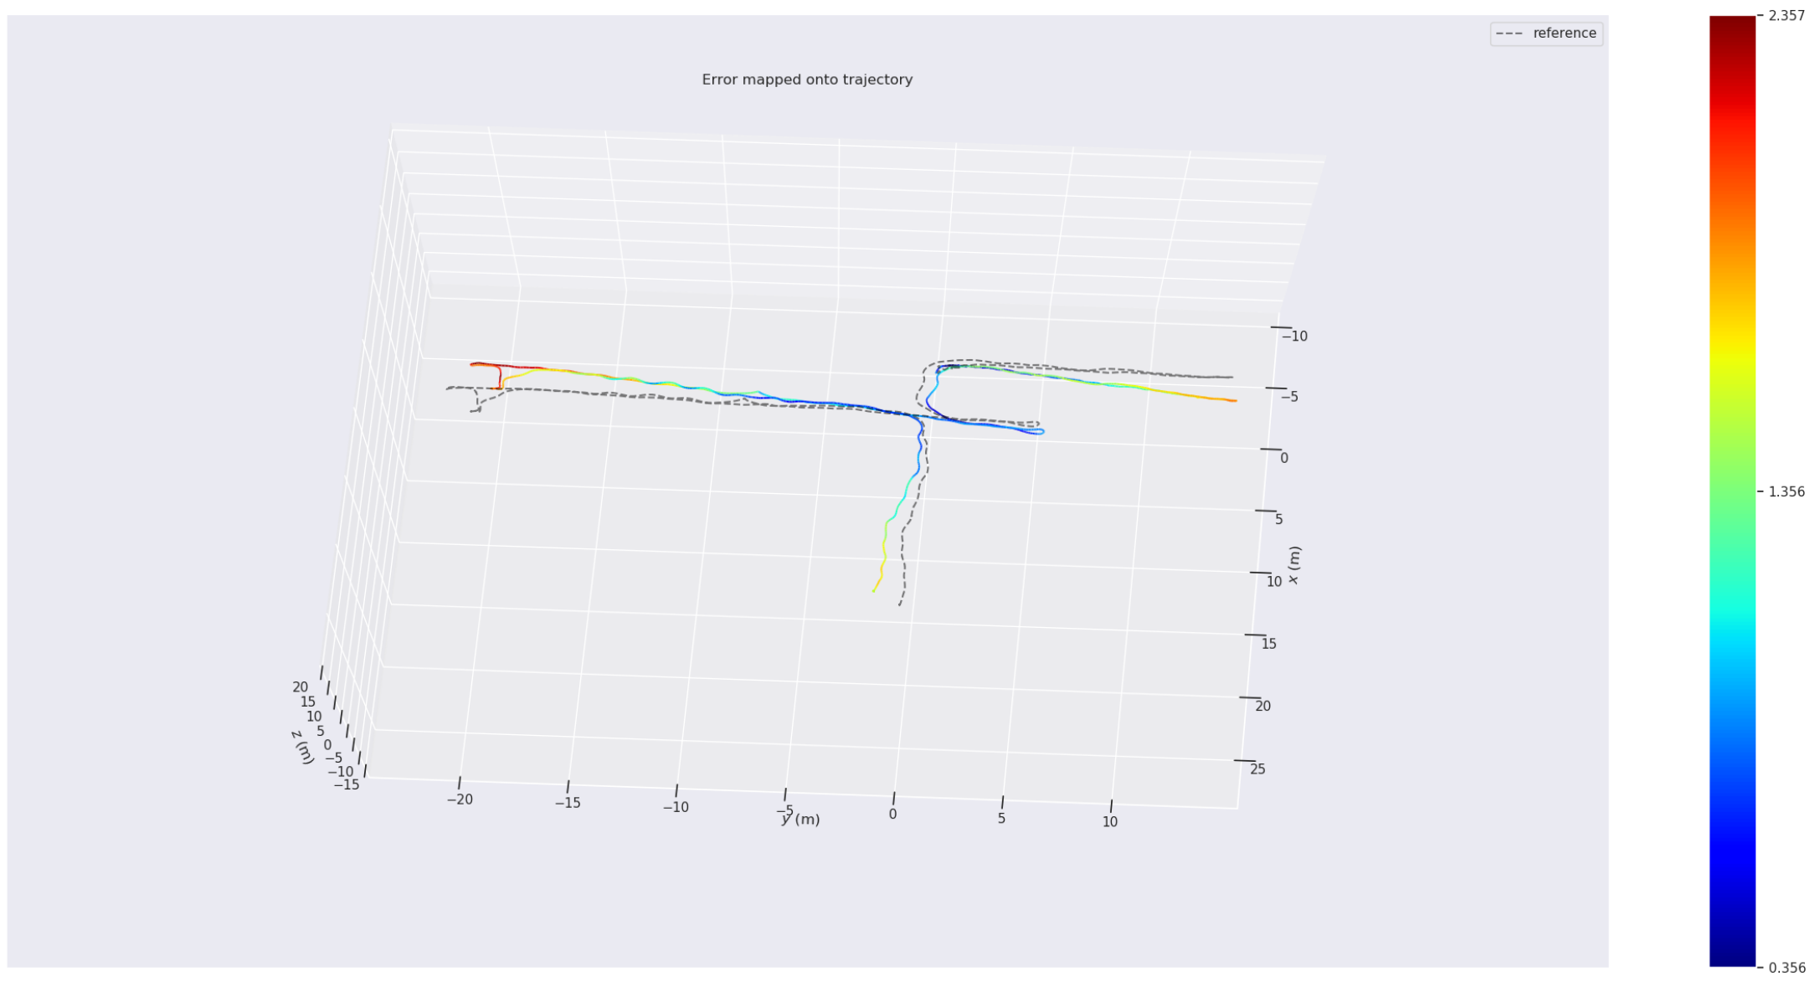The width and height of the screenshot is (1815, 982).
Task: Click the 'x (m)' axis label
Action: [x=1294, y=565]
